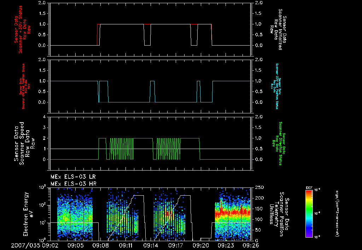362x250 pixels.
Task: Click the 'MEx ELS-03 LR' label
Action: point(73,177)
